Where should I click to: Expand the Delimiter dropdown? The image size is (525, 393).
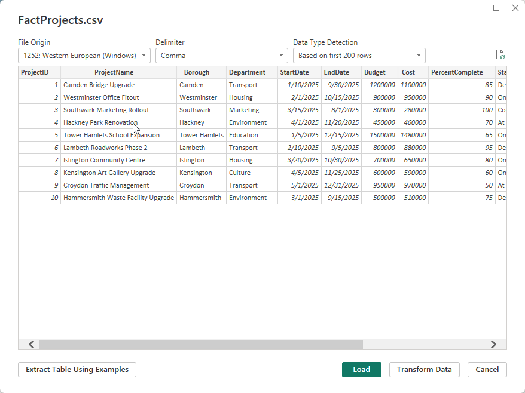[222, 56]
